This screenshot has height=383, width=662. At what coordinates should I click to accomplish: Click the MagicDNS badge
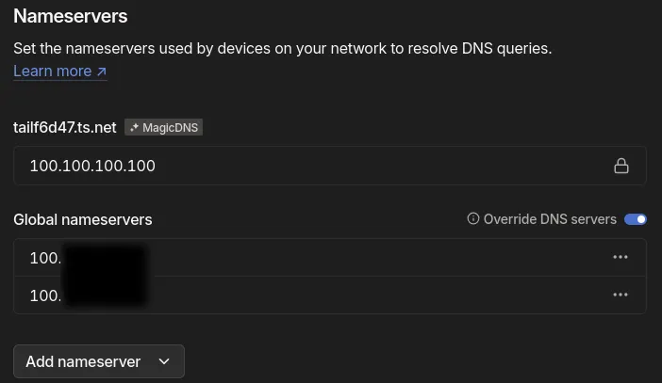point(163,127)
